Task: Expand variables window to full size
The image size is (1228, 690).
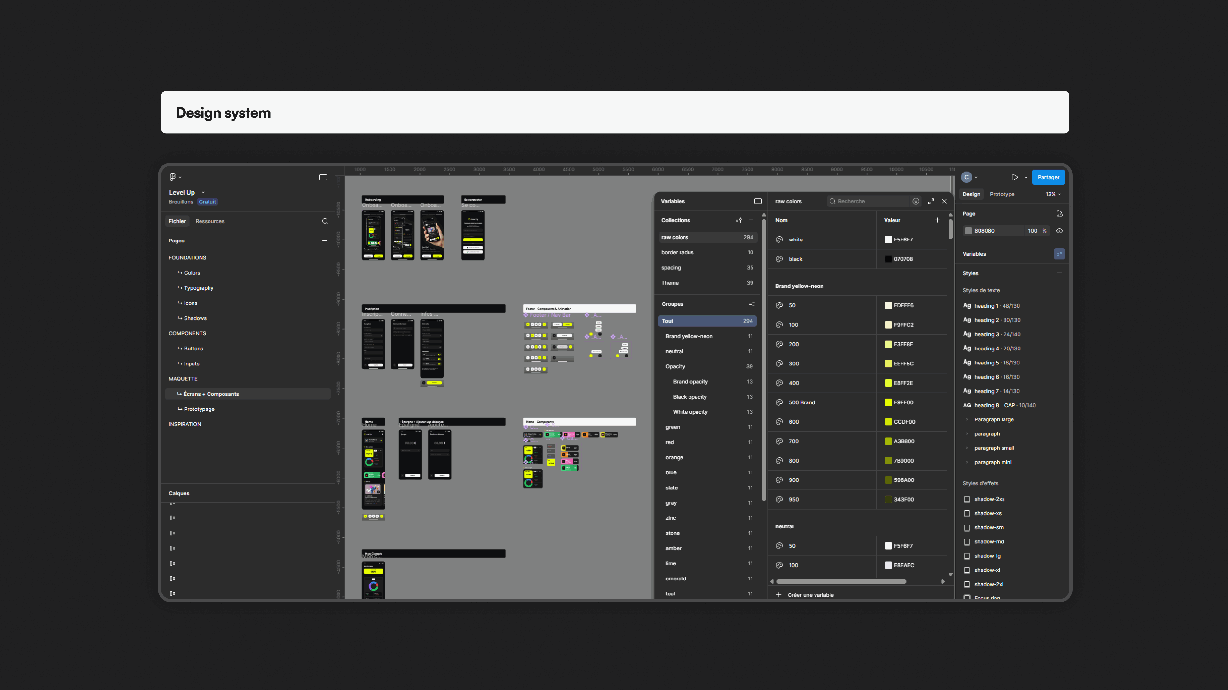Action: (x=931, y=202)
